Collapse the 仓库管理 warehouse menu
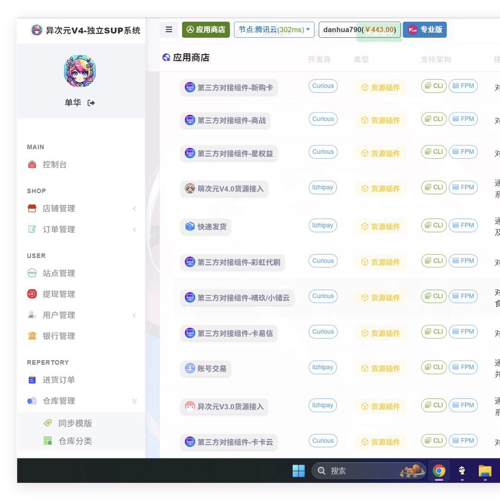This screenshot has height=500, width=500. point(59,401)
